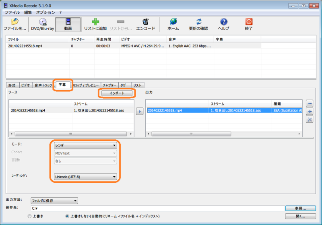Screen dimensions: 322x225
Task: Open the モード dropdown showing レンダ
Action: (85, 145)
